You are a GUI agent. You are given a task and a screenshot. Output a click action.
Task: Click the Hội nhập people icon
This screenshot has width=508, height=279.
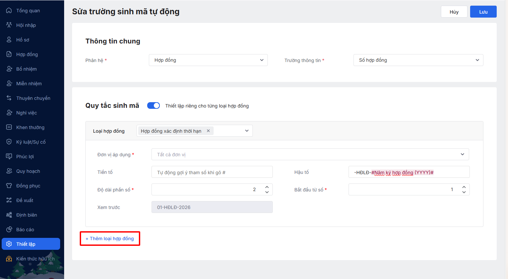pyautogui.click(x=9, y=25)
